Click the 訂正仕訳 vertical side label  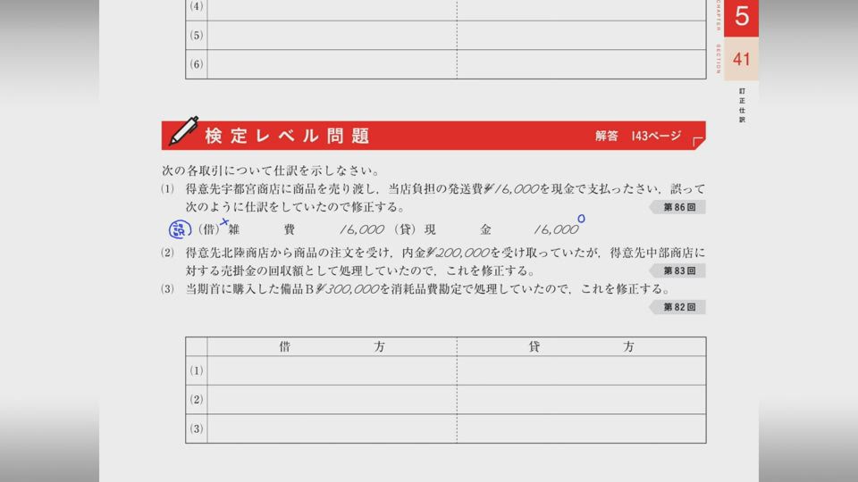click(x=742, y=105)
